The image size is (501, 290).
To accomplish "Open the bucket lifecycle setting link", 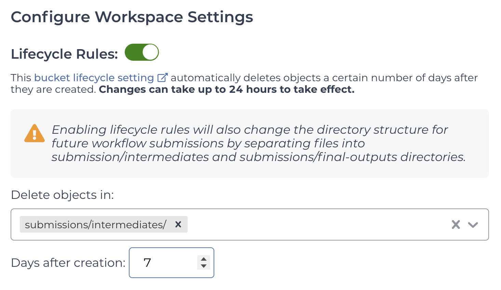I will point(94,78).
